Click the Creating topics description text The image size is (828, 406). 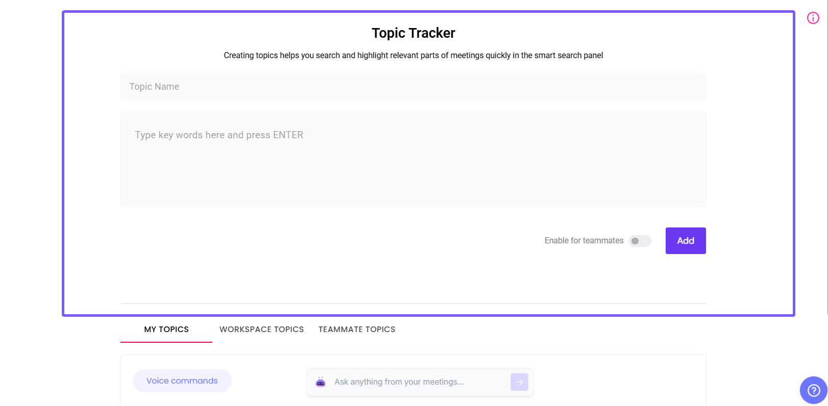(x=413, y=56)
